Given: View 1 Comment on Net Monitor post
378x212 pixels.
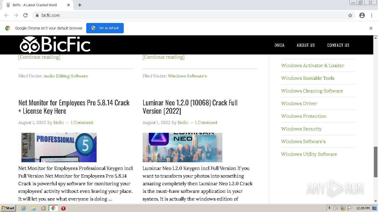Looking at the screenshot, I should 82,122.
